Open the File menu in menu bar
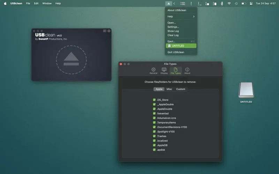The height and width of the screenshot is (174, 279). [28, 3]
